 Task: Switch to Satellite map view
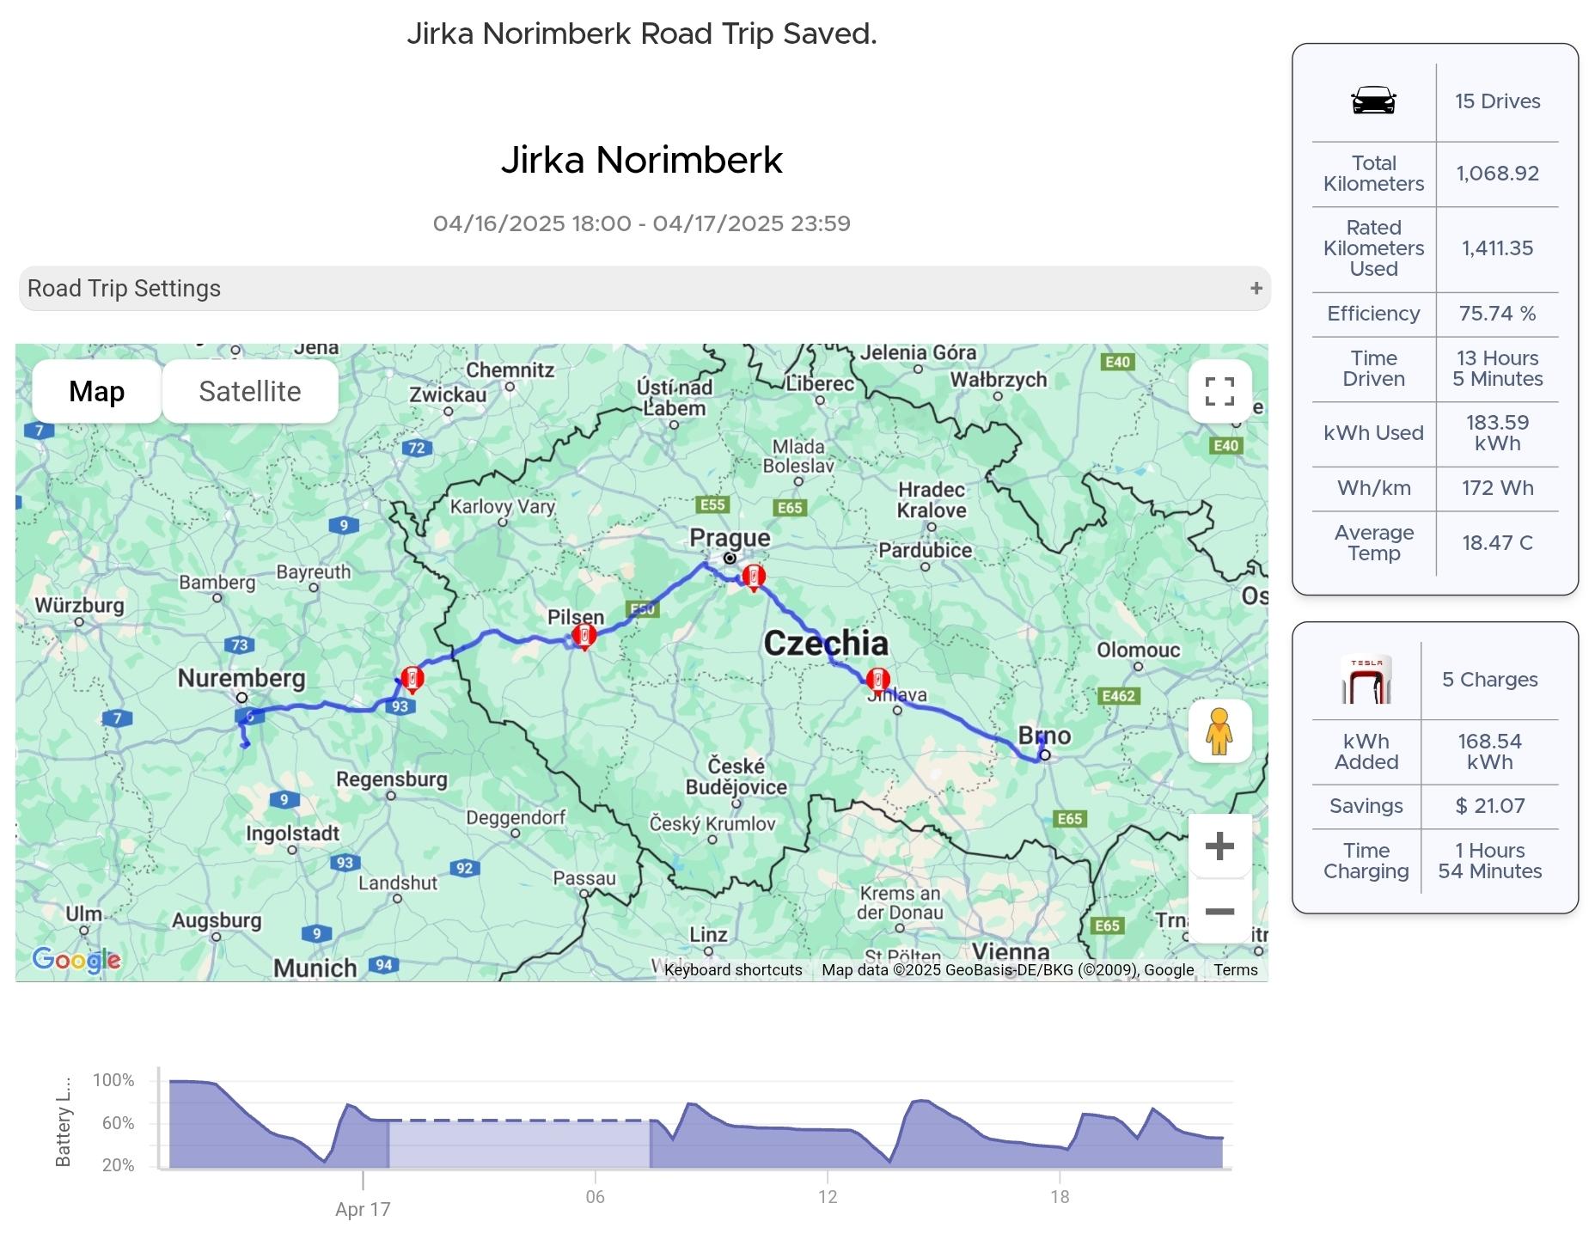pyautogui.click(x=249, y=392)
